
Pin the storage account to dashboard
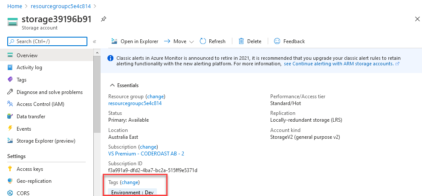coord(103,19)
